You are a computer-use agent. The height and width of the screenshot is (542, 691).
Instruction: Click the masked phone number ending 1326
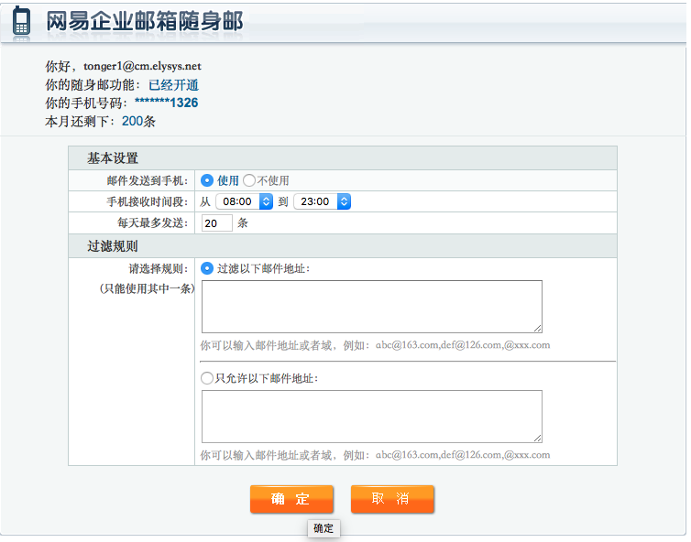coord(166,103)
